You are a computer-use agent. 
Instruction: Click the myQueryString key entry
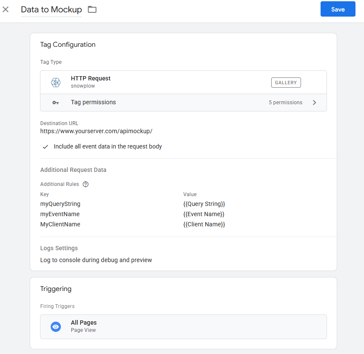(60, 204)
